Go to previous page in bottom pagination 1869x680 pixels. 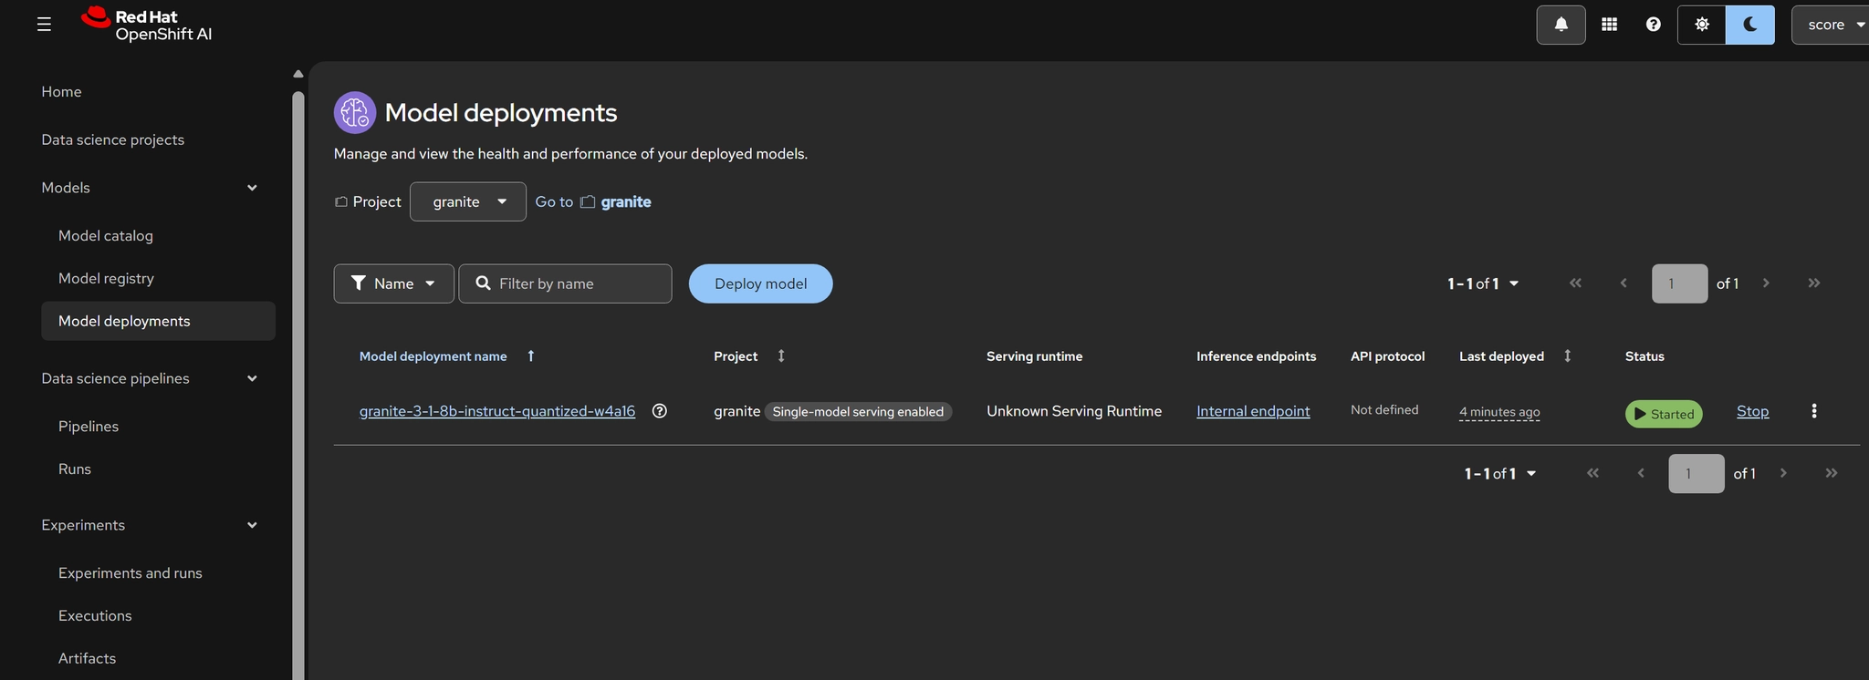(x=1641, y=474)
